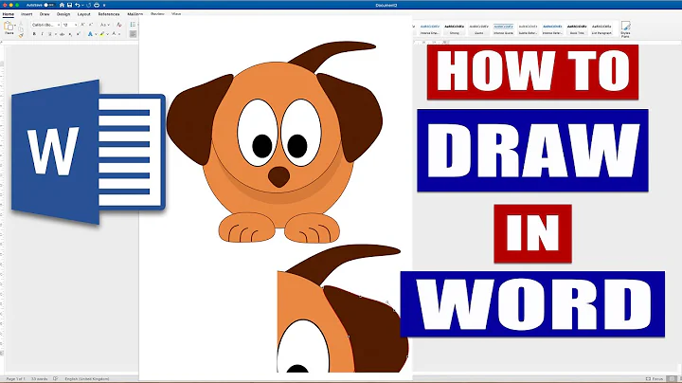Toggle Subscript formatting

point(70,34)
